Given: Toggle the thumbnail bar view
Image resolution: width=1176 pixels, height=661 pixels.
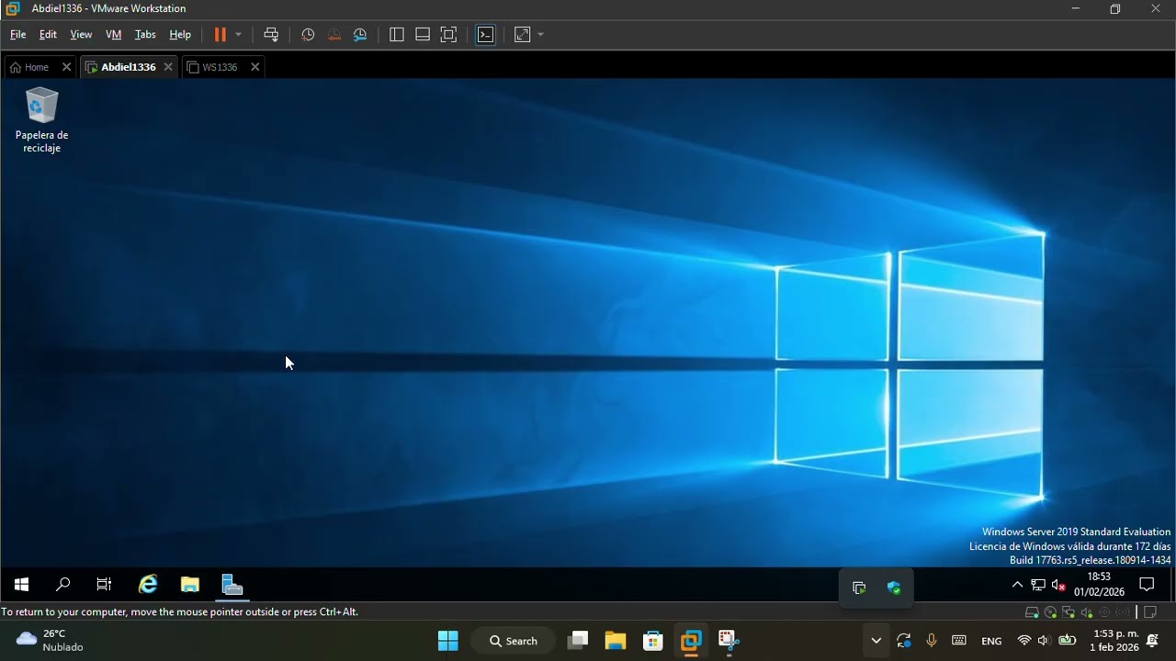Looking at the screenshot, I should pyautogui.click(x=423, y=35).
